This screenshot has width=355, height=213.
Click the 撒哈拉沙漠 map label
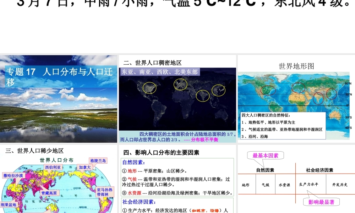point(13,175)
